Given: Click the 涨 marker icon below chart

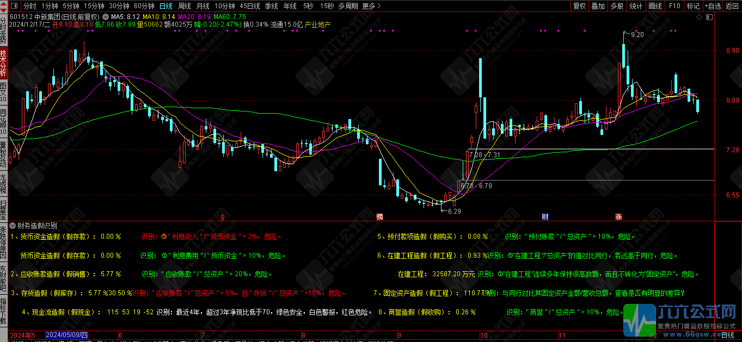Looking at the screenshot, I should pos(619,216).
